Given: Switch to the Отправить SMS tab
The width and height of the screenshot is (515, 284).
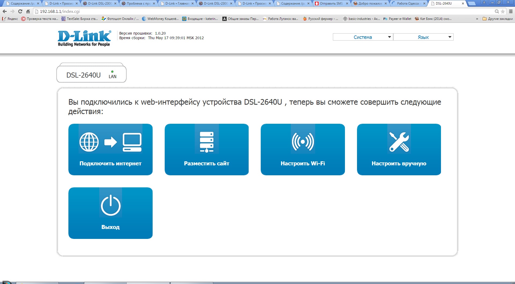Looking at the screenshot, I should click(331, 3).
